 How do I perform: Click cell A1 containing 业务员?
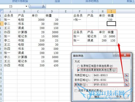(10, 16)
